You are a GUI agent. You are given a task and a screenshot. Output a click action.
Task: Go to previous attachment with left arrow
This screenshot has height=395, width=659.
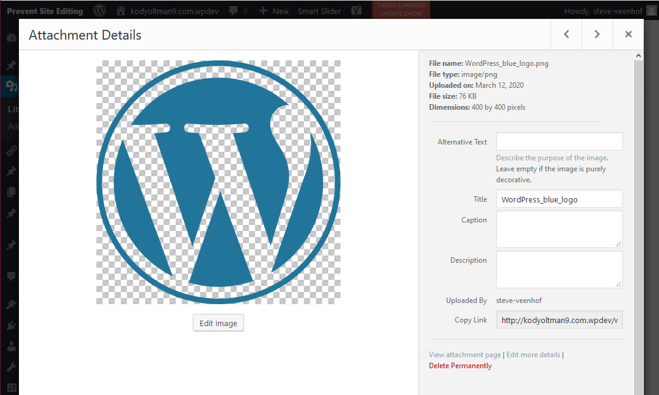(x=566, y=34)
